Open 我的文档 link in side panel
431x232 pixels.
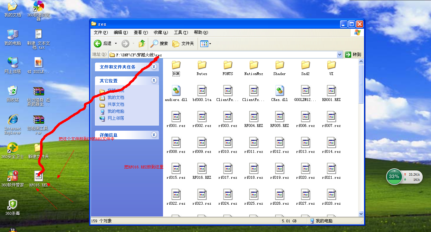(116, 98)
